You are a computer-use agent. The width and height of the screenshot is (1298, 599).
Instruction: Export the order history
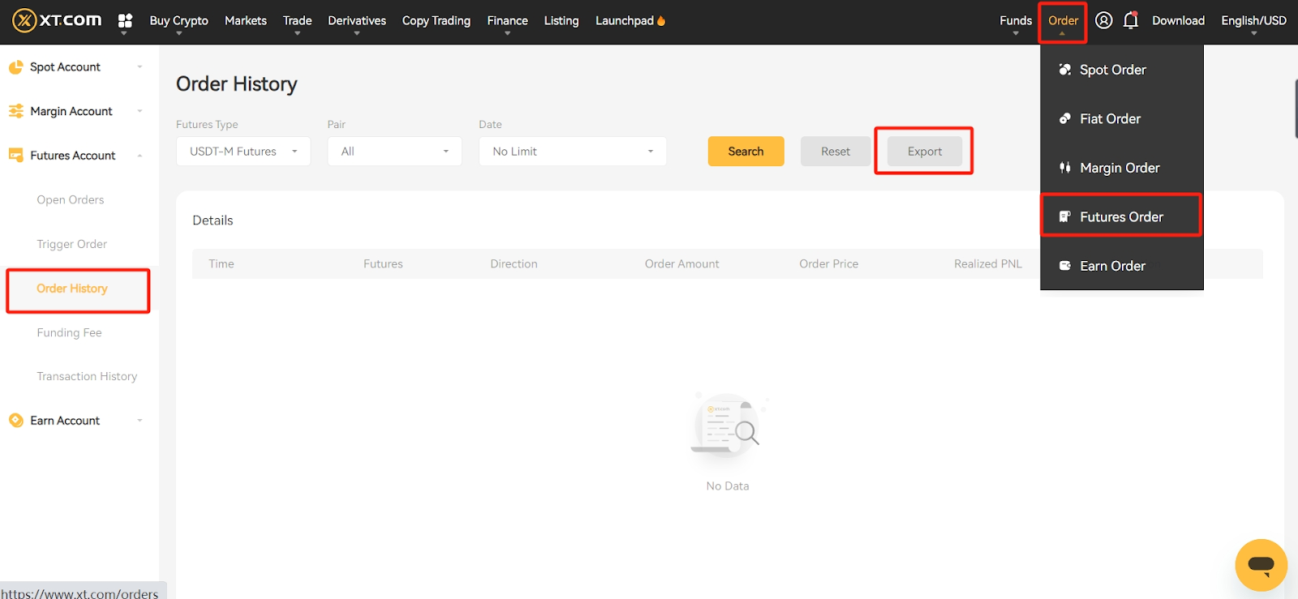pyautogui.click(x=924, y=152)
